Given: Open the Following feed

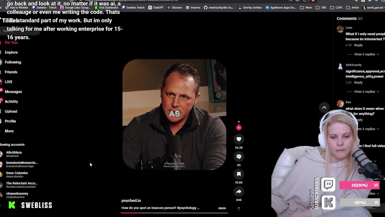Looking at the screenshot, I should (13, 62).
